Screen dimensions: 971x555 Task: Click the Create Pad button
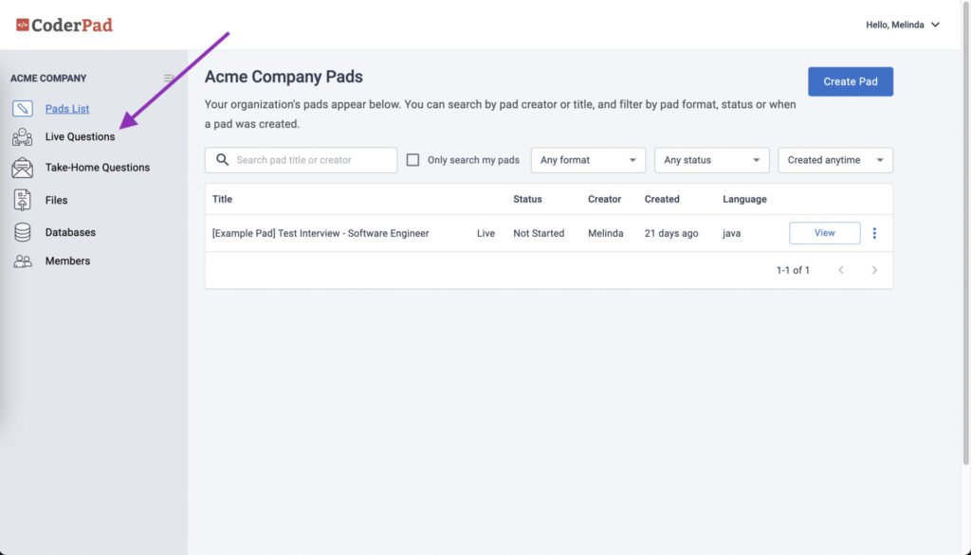pyautogui.click(x=851, y=81)
